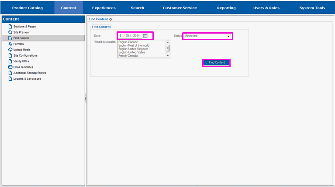Open the Status dropdown showing Approved
335x187 pixels.
pyautogui.click(x=207, y=36)
